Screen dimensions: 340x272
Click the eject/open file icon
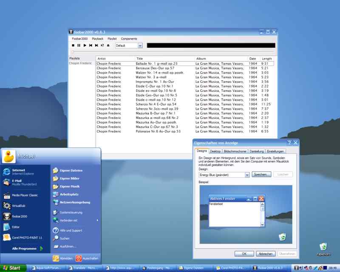coord(108,45)
